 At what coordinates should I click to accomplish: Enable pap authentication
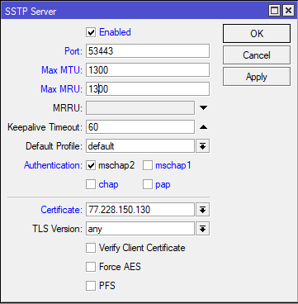(x=148, y=184)
